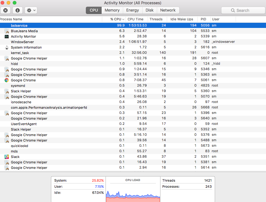Click the System Information process icon

(7, 47)
